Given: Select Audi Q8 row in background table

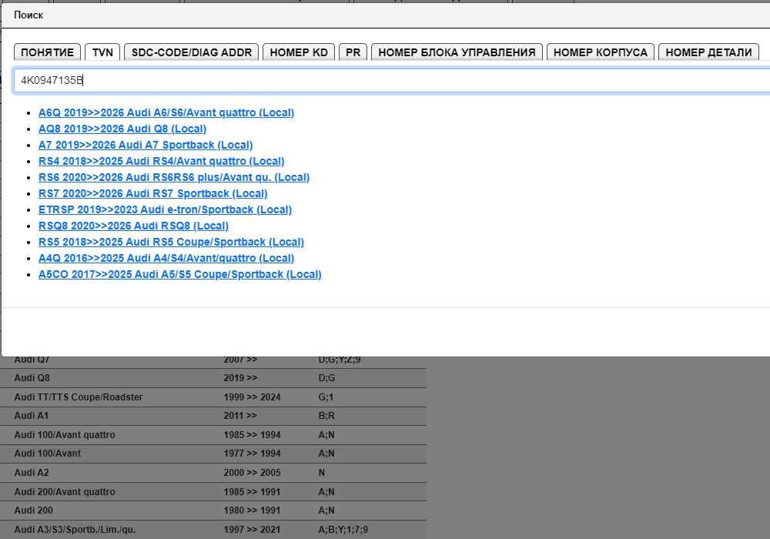Looking at the screenshot, I should coord(213,378).
